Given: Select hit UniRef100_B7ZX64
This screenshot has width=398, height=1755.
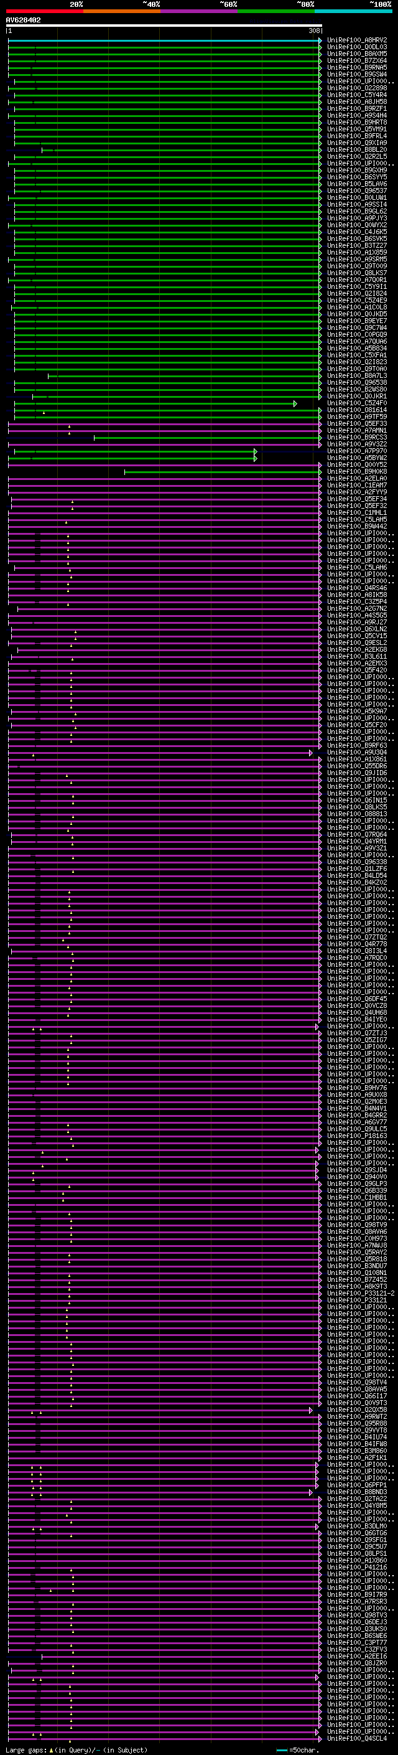Looking at the screenshot, I should 357,60.
